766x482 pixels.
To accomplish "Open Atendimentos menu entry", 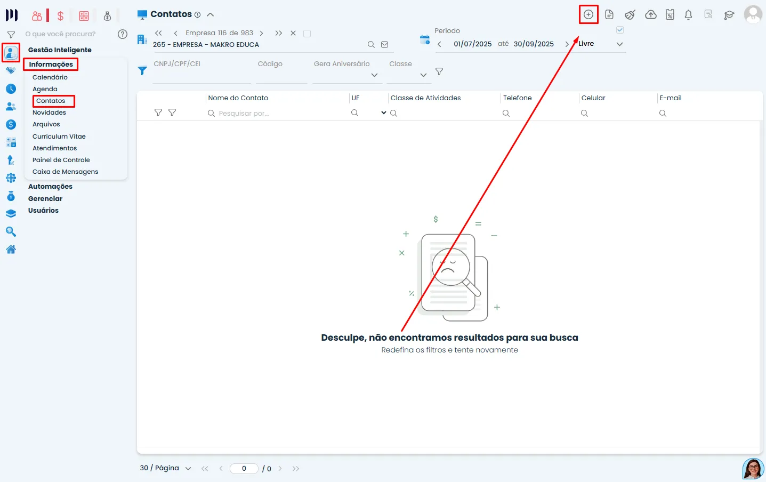I will tap(54, 148).
